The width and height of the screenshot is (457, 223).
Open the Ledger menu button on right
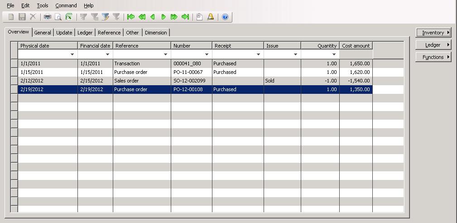click(x=433, y=45)
